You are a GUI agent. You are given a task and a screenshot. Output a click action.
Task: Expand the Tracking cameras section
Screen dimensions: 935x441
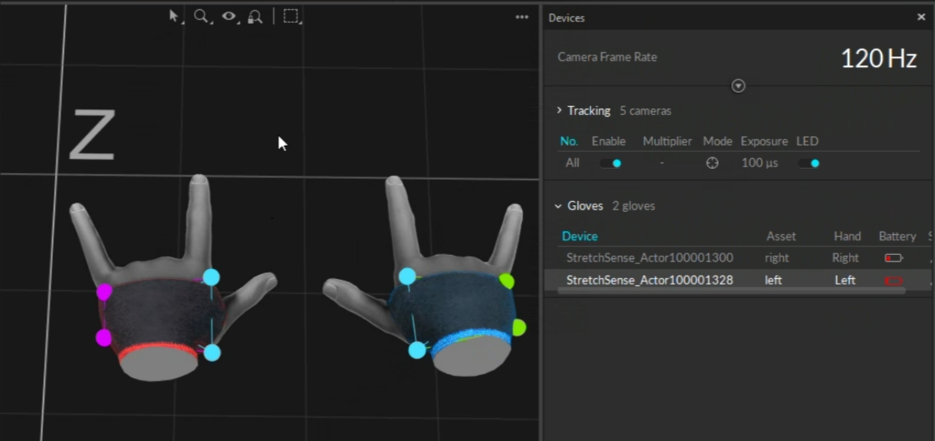point(559,111)
